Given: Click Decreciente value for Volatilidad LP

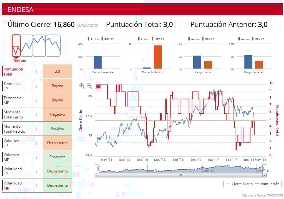Looking at the screenshot, I should [x=58, y=171].
